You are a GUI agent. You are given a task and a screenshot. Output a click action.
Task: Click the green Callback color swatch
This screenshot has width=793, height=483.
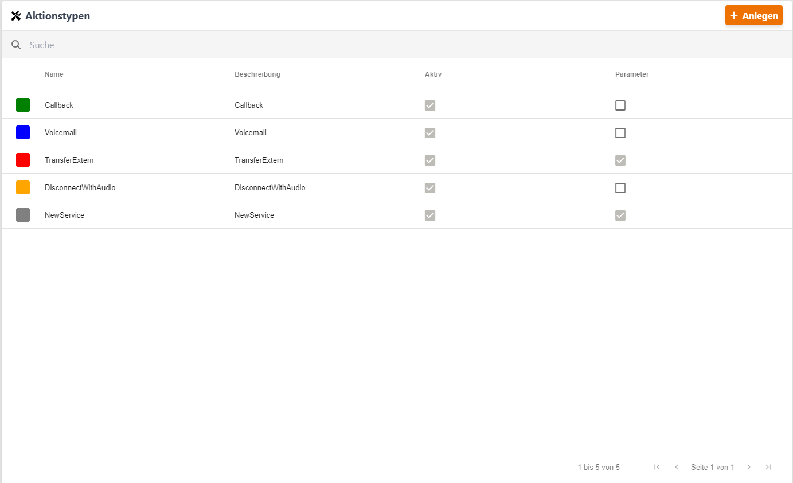tap(23, 105)
